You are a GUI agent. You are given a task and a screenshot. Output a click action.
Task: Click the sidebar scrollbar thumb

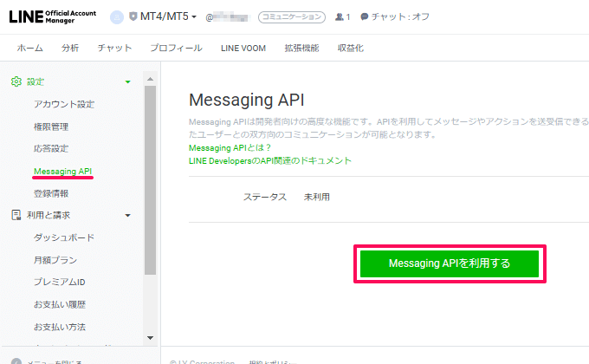(150, 180)
